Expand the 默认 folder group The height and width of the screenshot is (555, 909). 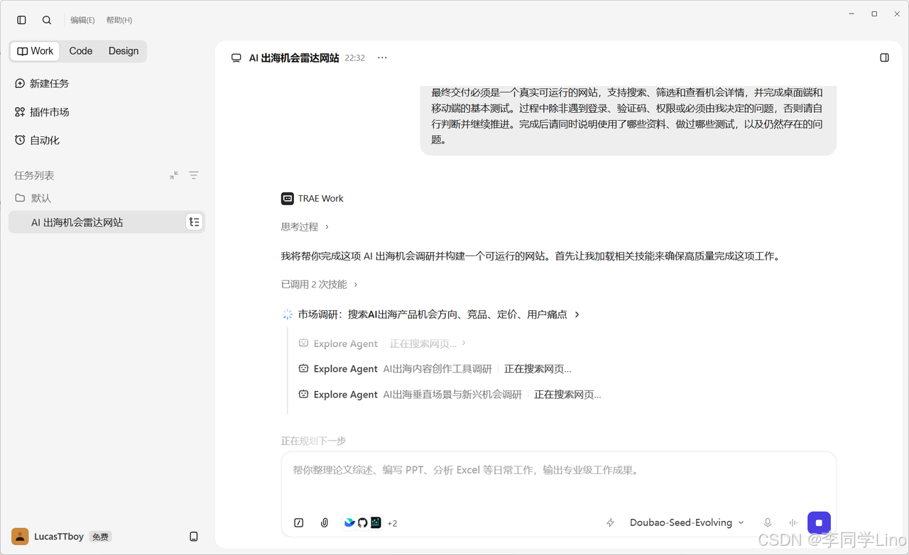[33, 198]
